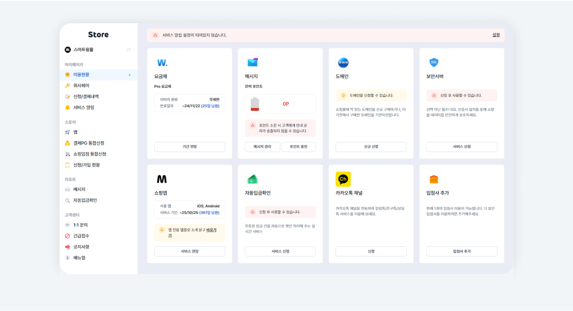Viewport: 573px width, 311px height.
Task: Click the 포인트 충전 button
Action: coord(298,146)
